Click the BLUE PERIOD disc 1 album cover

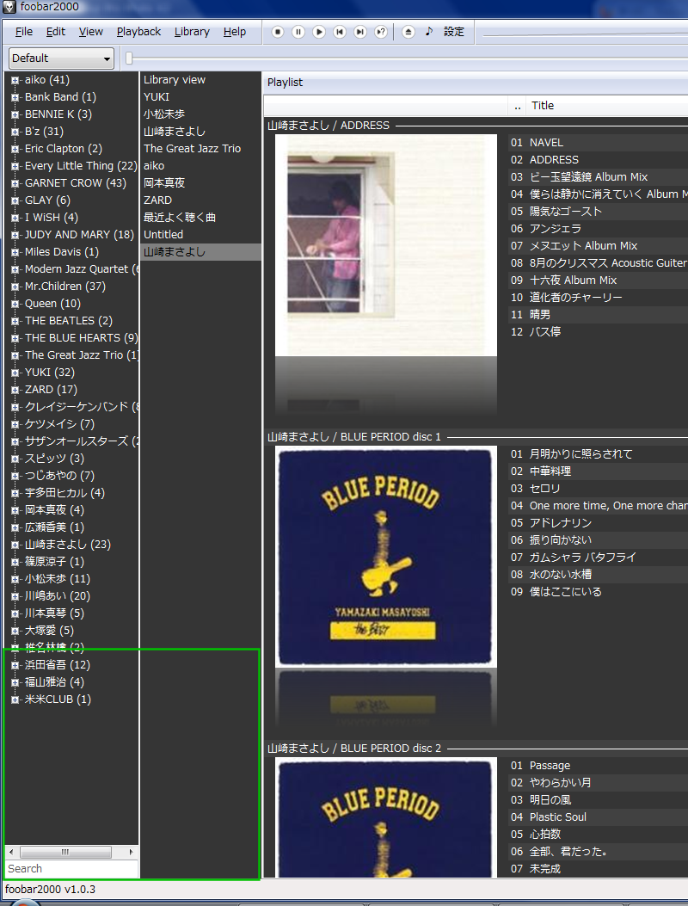click(x=385, y=556)
